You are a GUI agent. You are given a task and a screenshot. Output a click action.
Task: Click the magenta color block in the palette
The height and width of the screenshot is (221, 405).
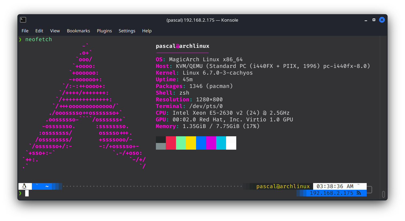(x=211, y=143)
